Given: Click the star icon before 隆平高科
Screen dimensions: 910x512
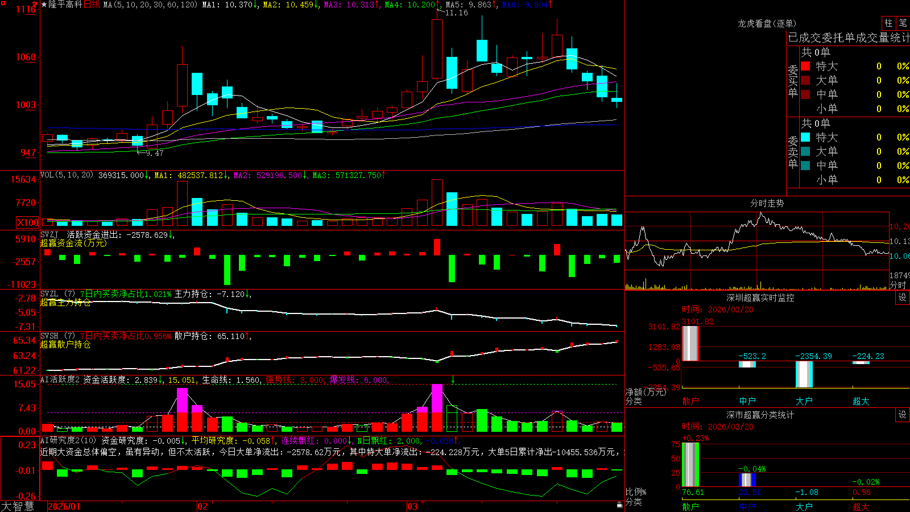Looking at the screenshot, I should 44,5.
